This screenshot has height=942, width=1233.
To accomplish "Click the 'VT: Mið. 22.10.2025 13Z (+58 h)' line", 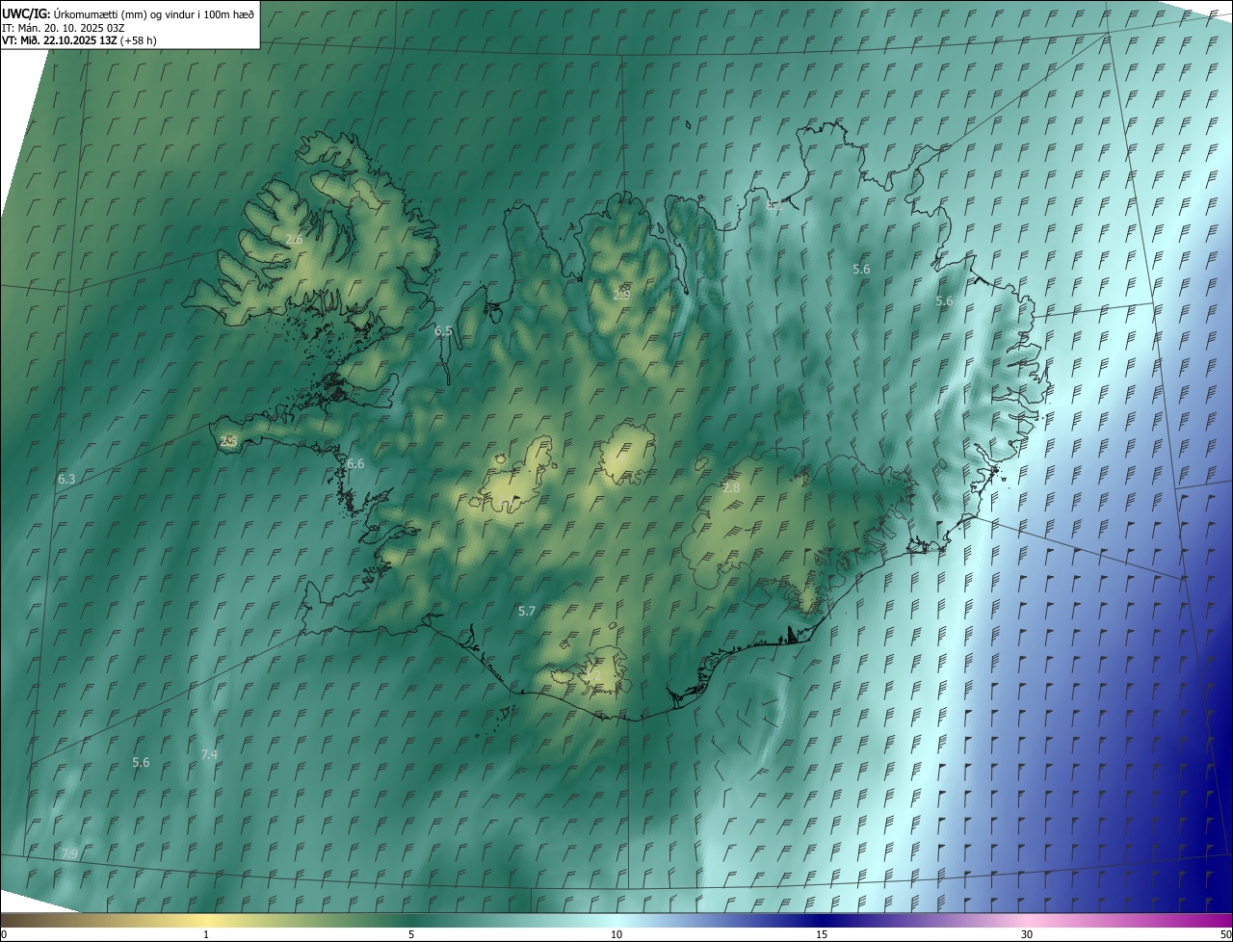I will (x=79, y=41).
